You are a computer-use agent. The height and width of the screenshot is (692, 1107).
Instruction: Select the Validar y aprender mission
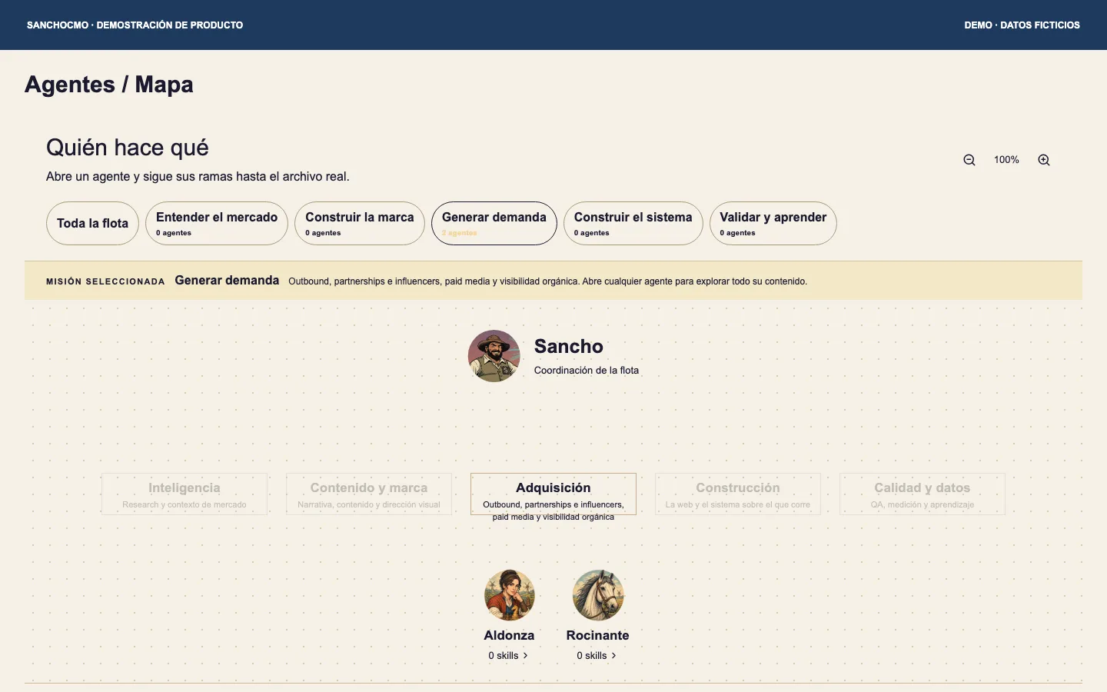click(x=773, y=223)
